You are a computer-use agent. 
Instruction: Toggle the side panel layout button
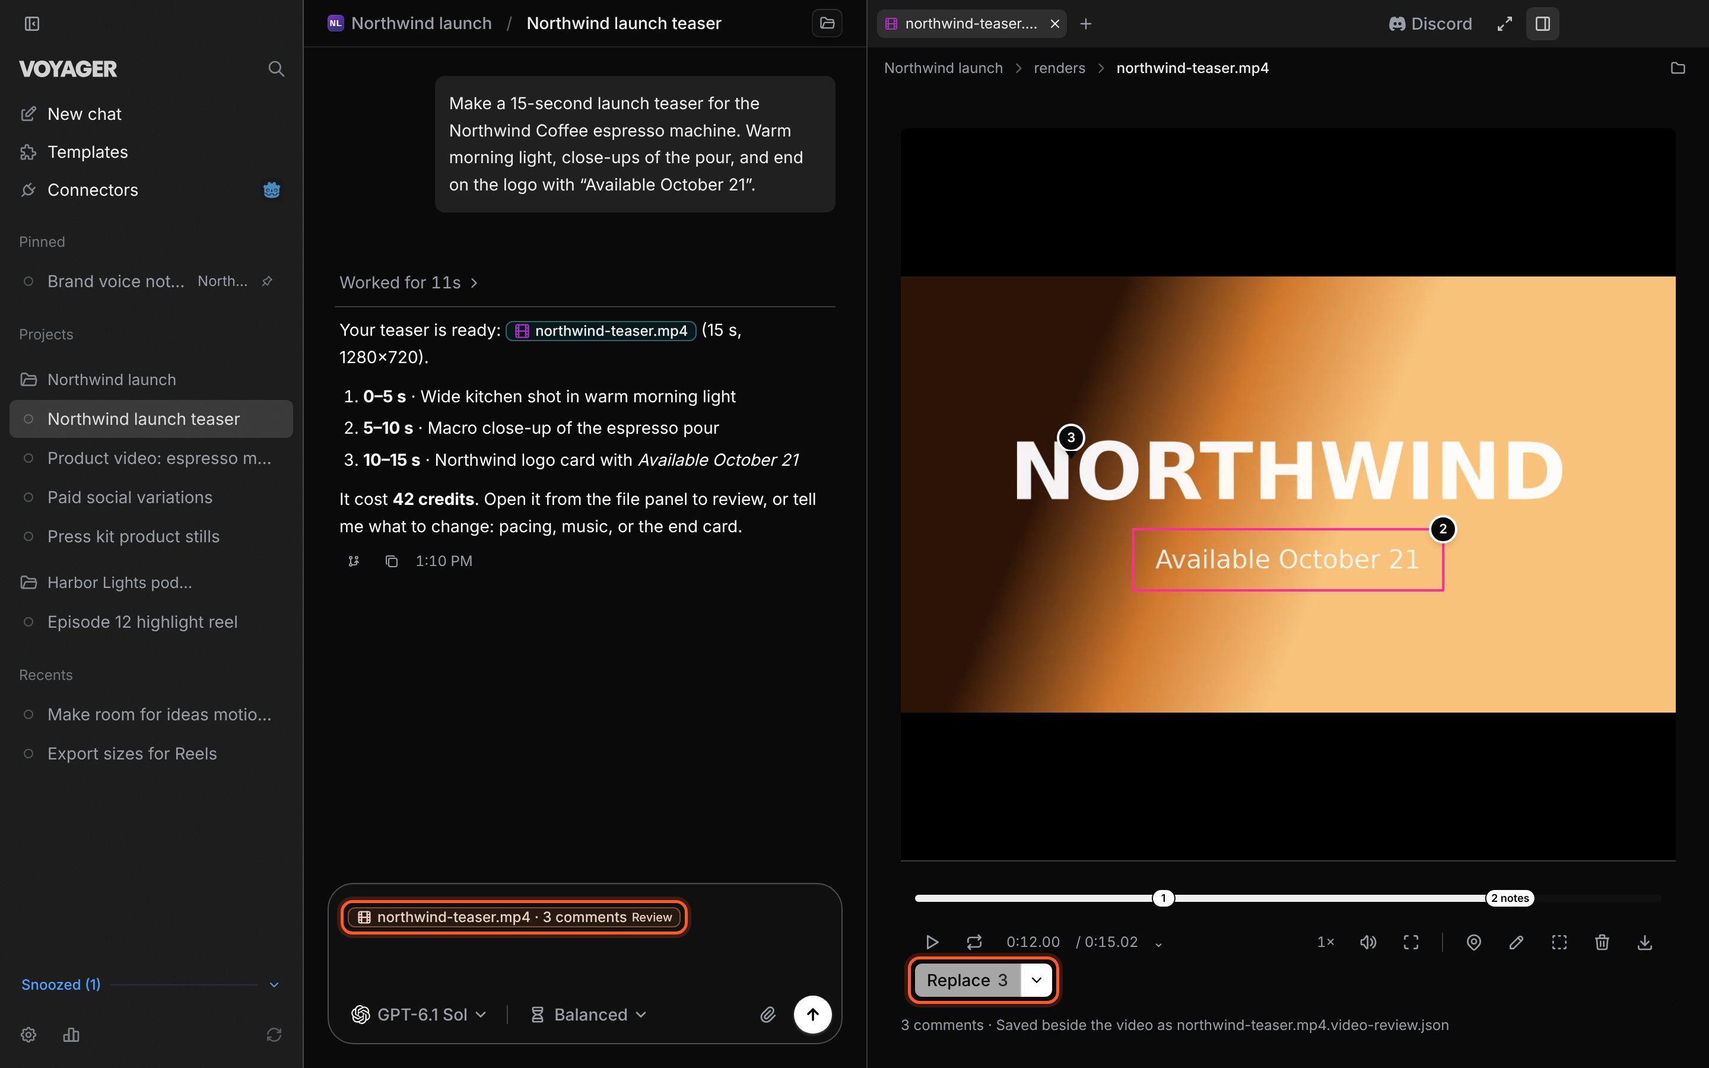[1542, 24]
